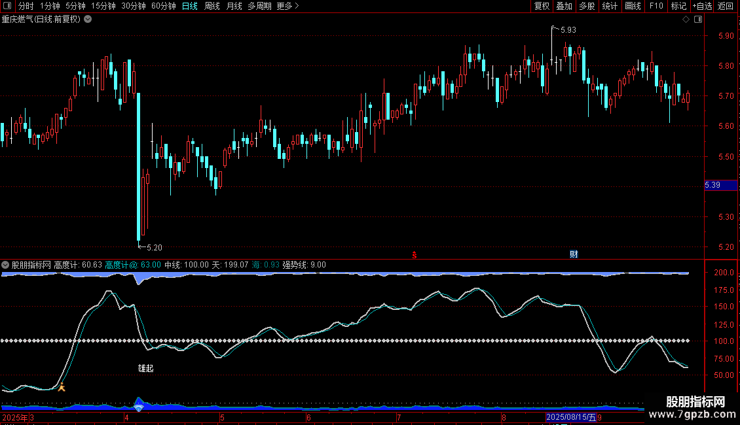This screenshot has height=425, width=740.
Task: Click the diamond icon in chart header
Action: pos(686,19)
